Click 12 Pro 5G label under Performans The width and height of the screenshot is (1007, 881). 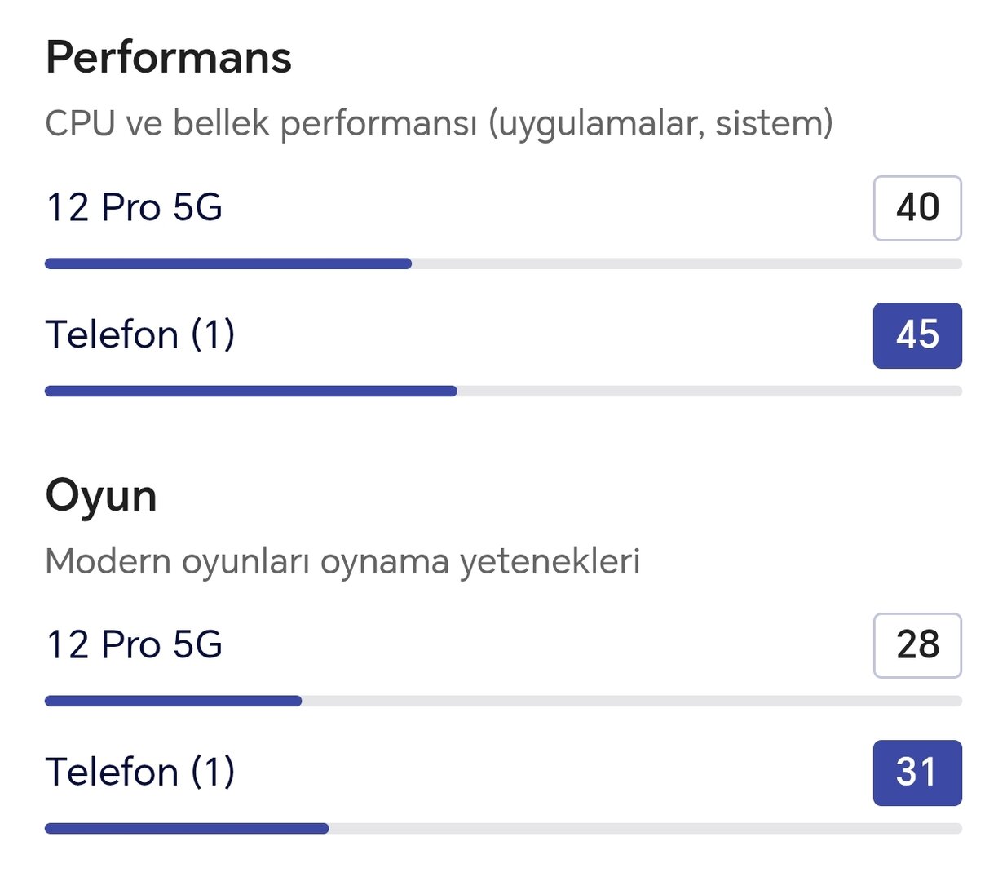[135, 207]
